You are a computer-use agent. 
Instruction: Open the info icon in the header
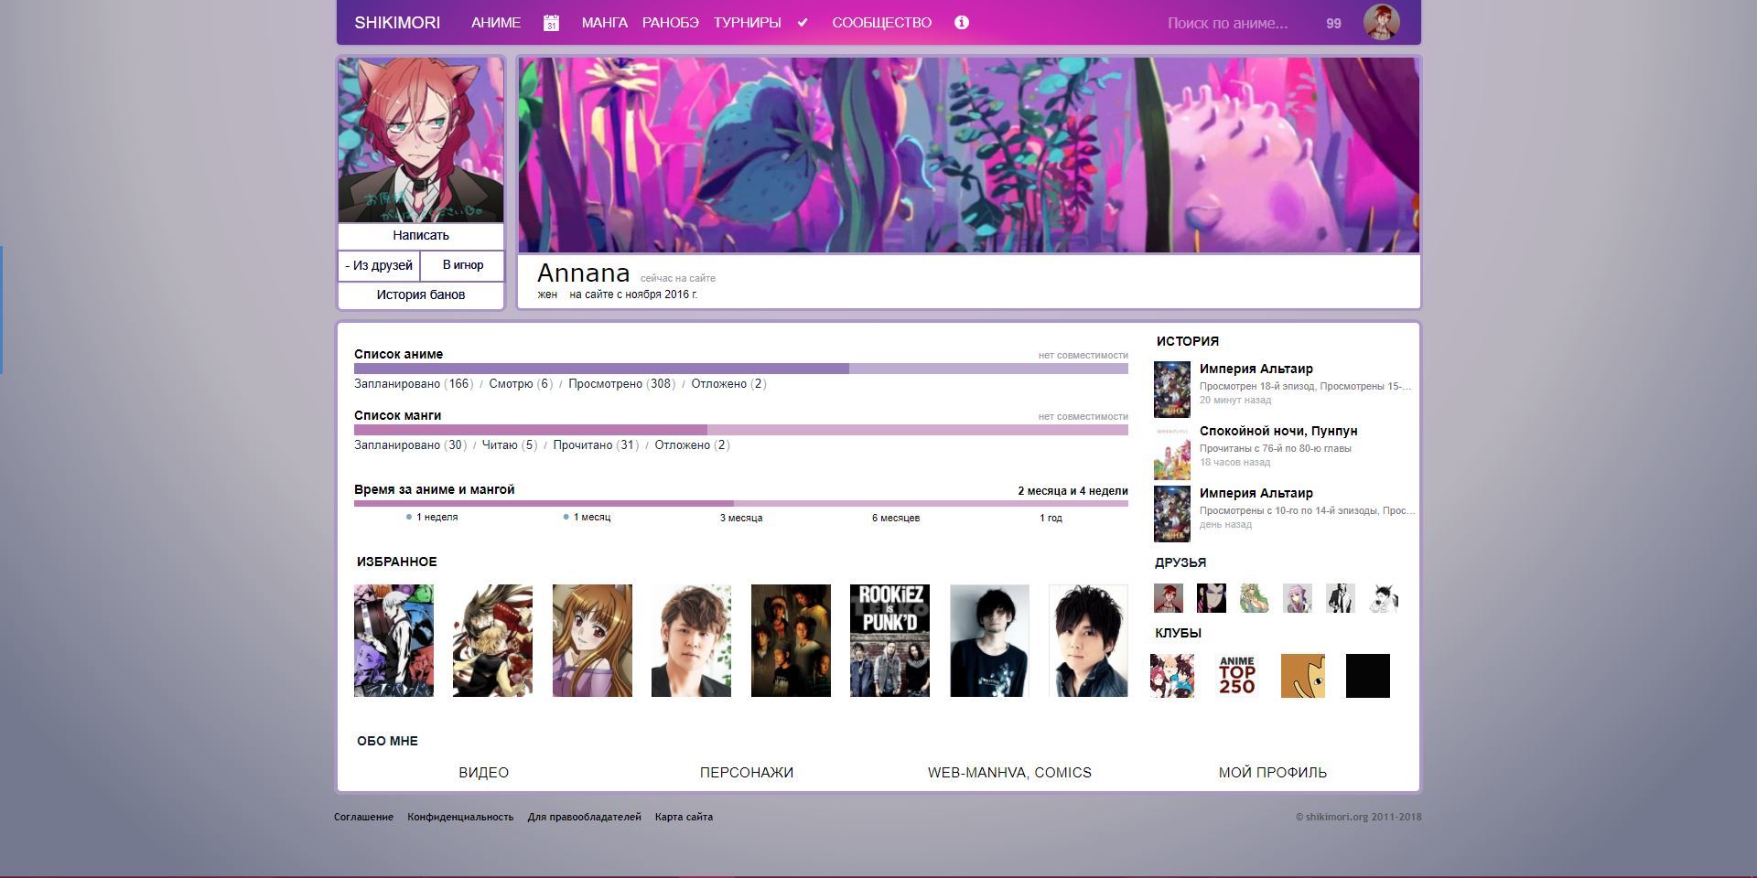click(x=961, y=23)
